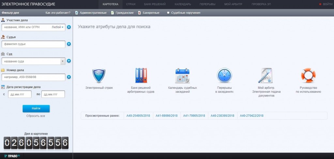
Task: Open recently viewed case А40-254905/2018
Action: tap(139, 116)
